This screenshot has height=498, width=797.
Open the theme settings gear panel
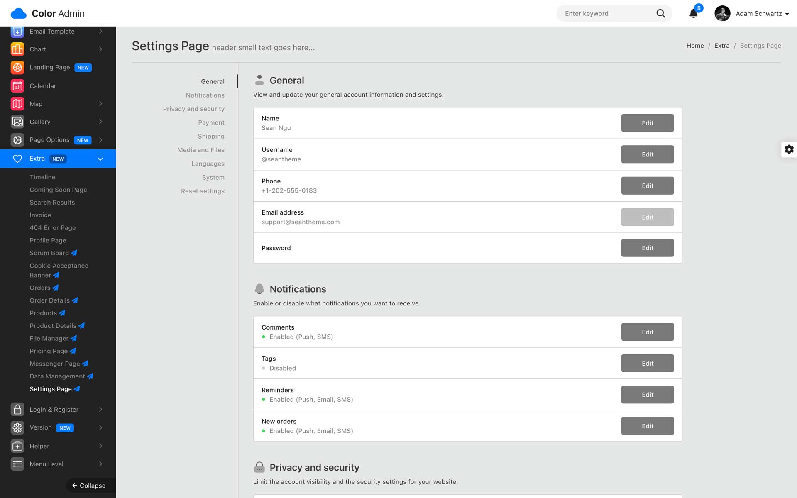pos(789,149)
